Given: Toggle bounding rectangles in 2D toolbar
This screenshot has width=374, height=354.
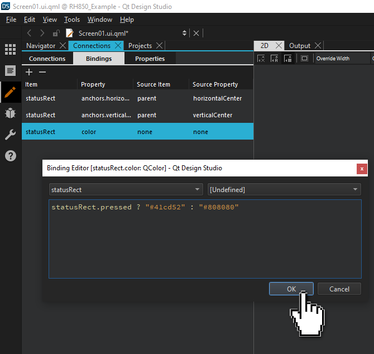Looking at the screenshot, I should [304, 59].
